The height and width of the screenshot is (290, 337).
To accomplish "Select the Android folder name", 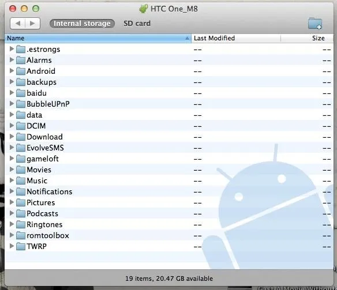I will click(41, 71).
